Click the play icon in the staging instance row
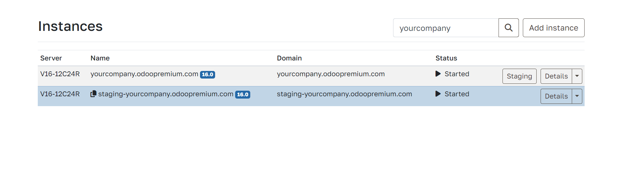The height and width of the screenshot is (184, 624). coord(438,94)
